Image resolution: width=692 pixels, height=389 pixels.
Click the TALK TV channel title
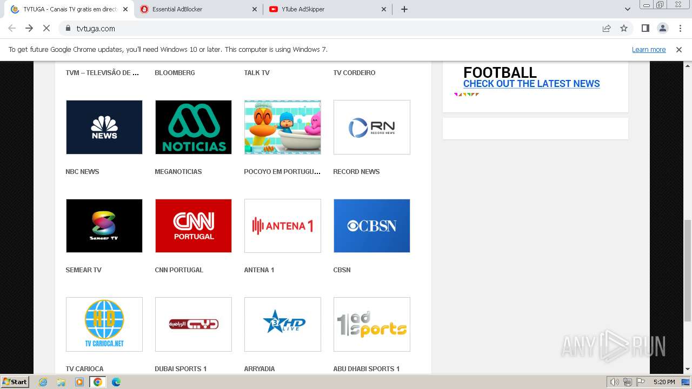pos(257,72)
